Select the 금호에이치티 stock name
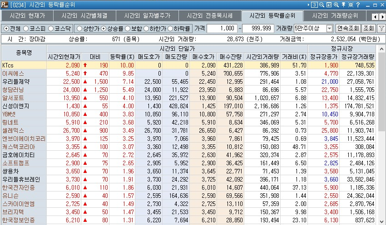Screen dimensions: 386x225 [19, 155]
